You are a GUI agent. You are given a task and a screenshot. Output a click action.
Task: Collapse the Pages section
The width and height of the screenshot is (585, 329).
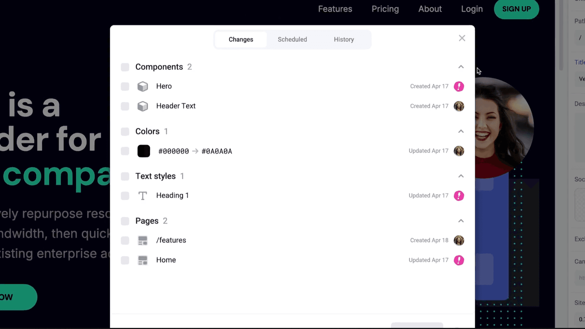pos(461,221)
